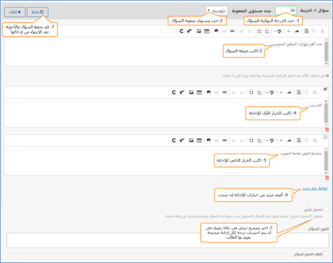Click the Save (حفظ) button
This screenshot has height=263, width=333.
tap(37, 12)
